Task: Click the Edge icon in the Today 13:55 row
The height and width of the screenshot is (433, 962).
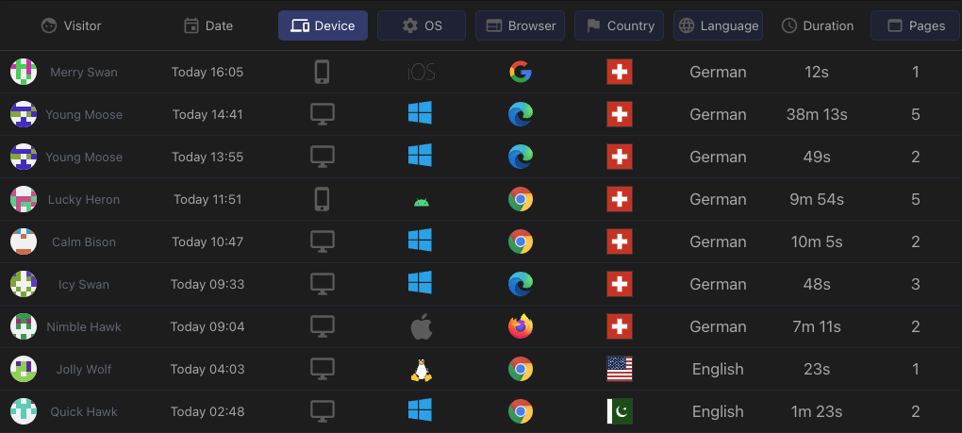Action: coord(521,157)
